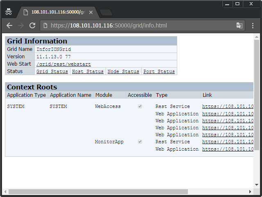Click the translate page icon
The image size is (262, 197).
pos(239,25)
